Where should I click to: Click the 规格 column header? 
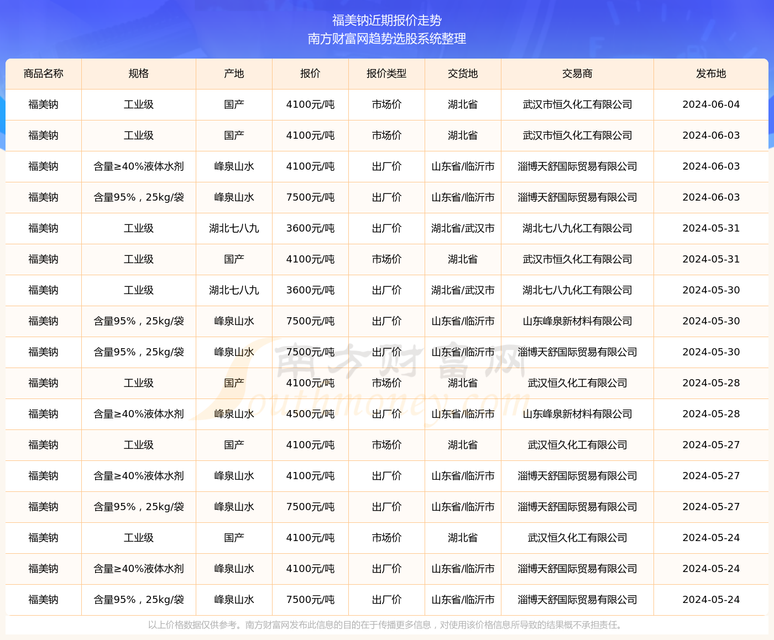pyautogui.click(x=139, y=74)
